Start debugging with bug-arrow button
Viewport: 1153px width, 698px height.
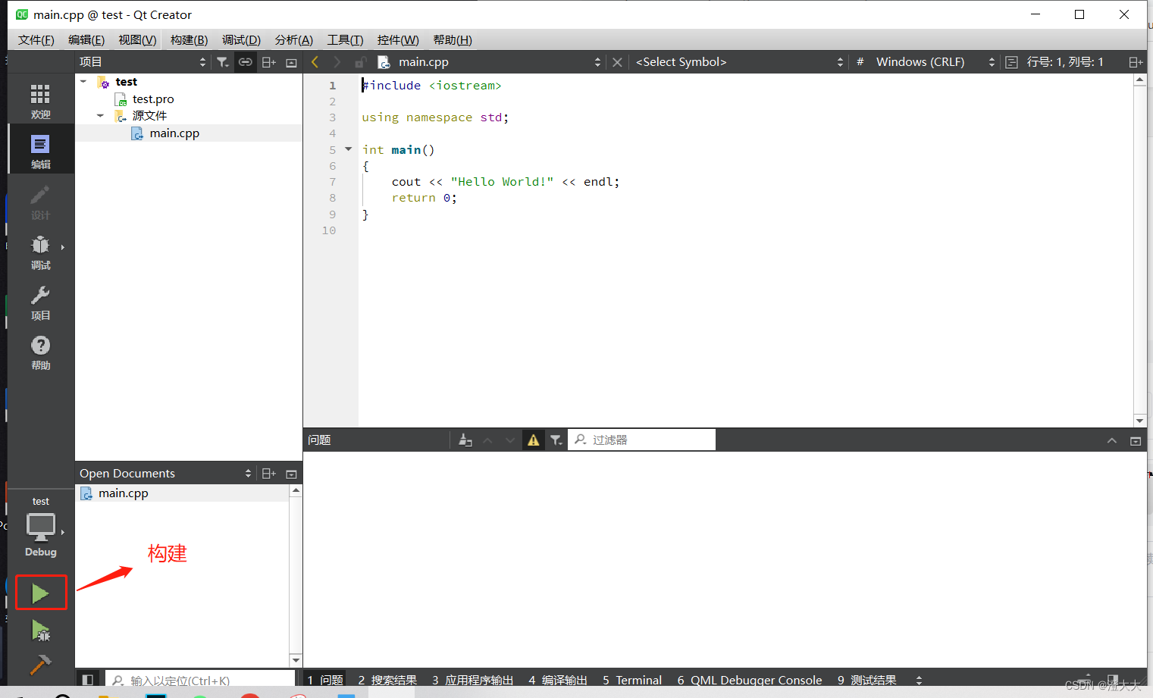pyautogui.click(x=41, y=630)
